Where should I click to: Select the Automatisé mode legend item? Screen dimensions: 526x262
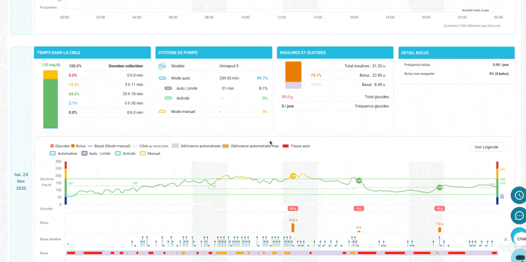click(63, 154)
